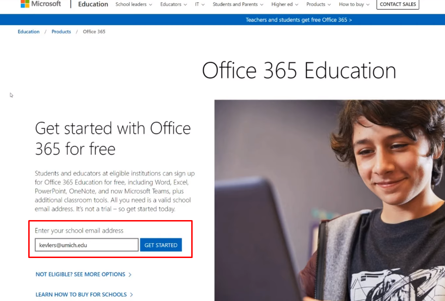Click the chevron after buy for schools
445x301 pixels.
click(x=132, y=295)
